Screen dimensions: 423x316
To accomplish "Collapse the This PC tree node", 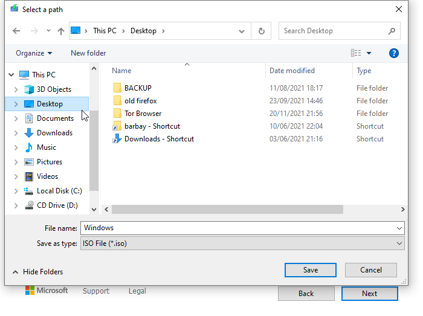I will click(11, 75).
